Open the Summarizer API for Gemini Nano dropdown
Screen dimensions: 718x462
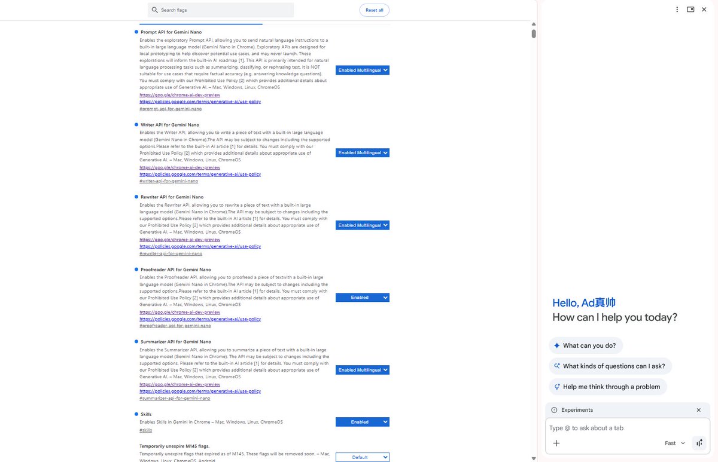363,370
